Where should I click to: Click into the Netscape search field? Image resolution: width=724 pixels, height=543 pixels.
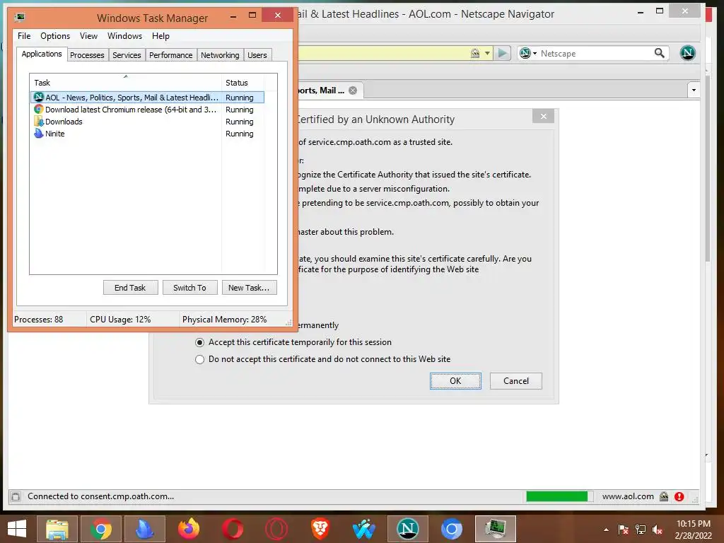pyautogui.click(x=595, y=54)
